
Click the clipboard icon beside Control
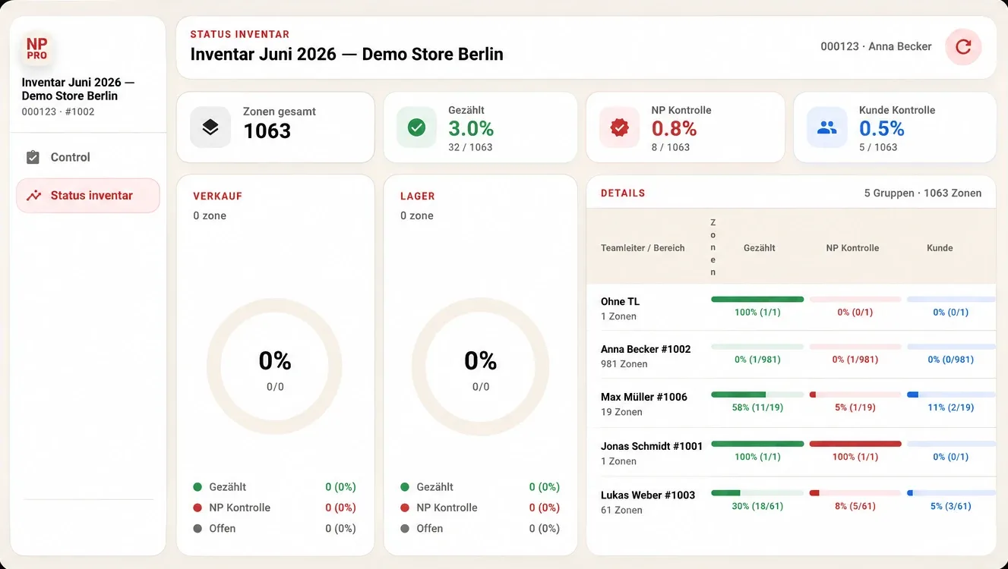point(33,157)
